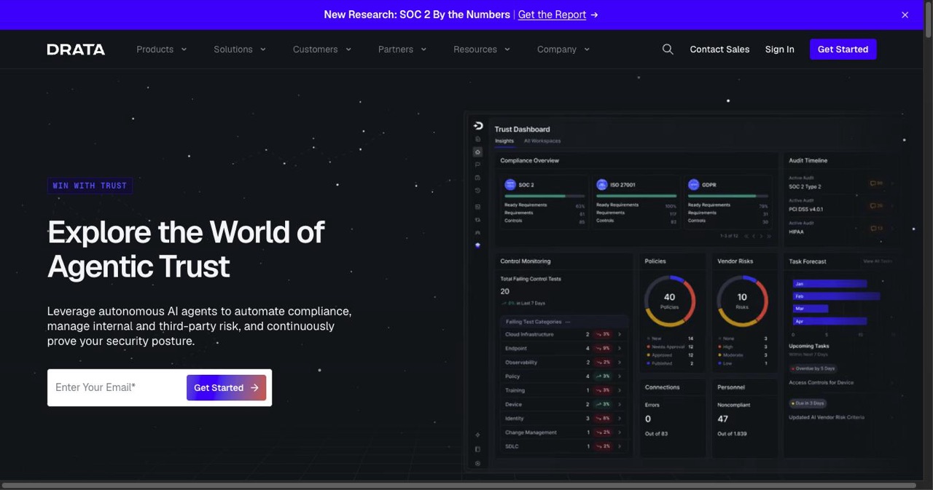
Task: Click the trend badge on Identity row
Action: click(x=602, y=419)
